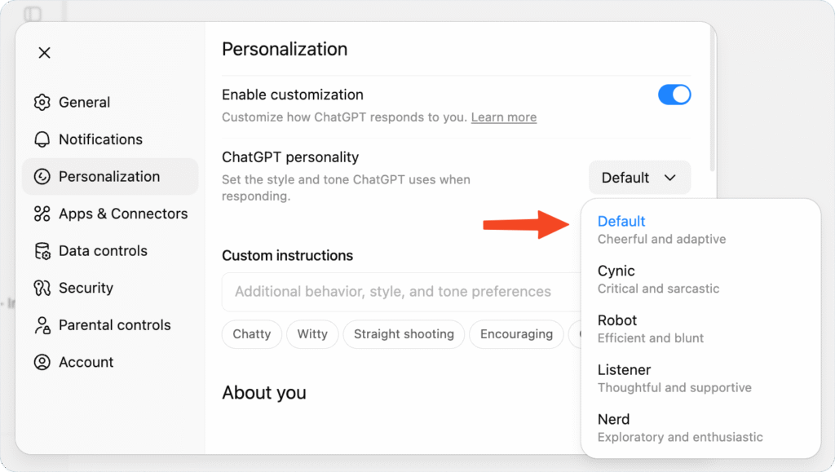Open the ChatGPT personality dropdown
Image resolution: width=835 pixels, height=472 pixels.
(639, 178)
